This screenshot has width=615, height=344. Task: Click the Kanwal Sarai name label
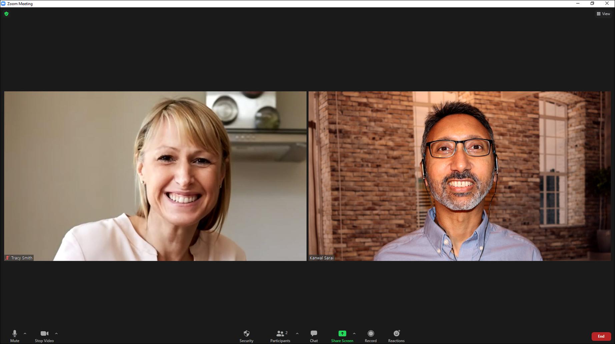click(x=322, y=258)
